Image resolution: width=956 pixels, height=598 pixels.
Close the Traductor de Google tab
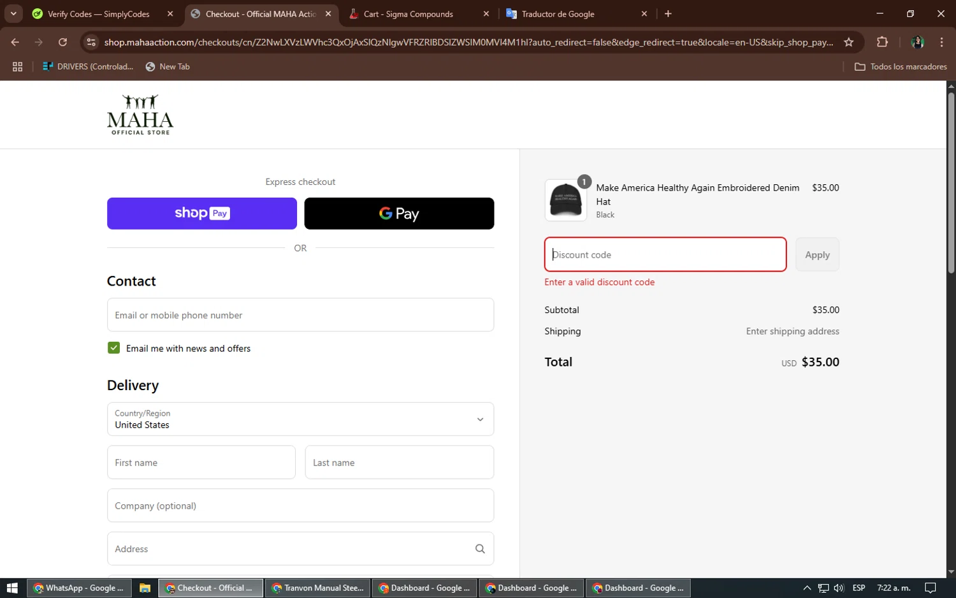[644, 14]
